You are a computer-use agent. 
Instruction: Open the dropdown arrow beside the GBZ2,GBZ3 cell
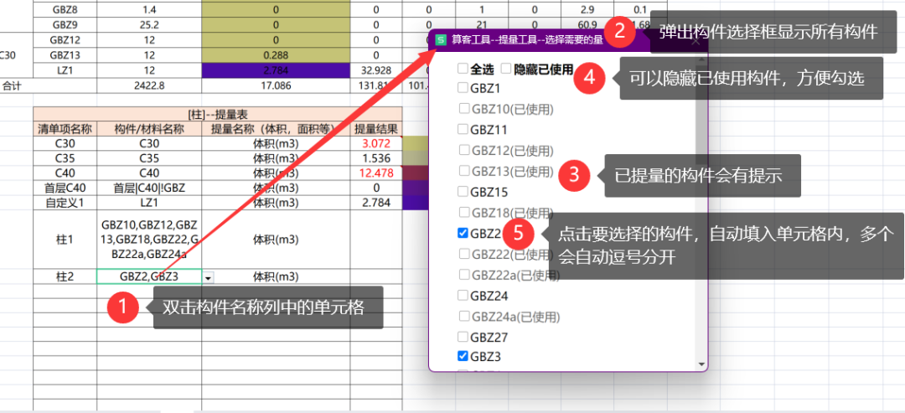[x=209, y=277]
